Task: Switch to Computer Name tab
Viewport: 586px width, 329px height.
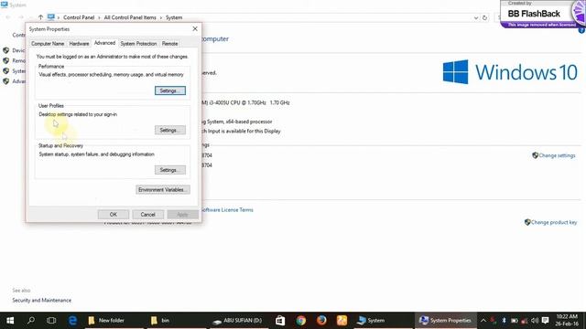Action: click(48, 44)
